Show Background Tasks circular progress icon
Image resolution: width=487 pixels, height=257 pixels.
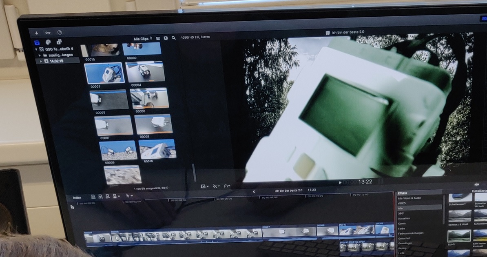pyautogui.click(x=60, y=33)
